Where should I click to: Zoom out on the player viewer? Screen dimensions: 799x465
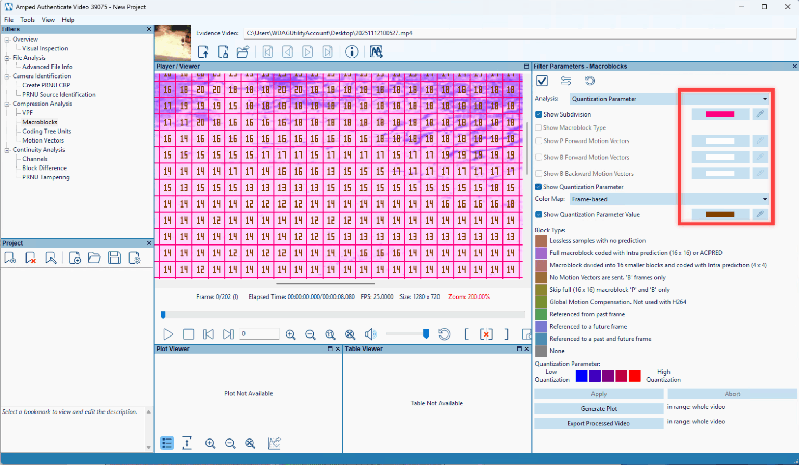click(x=310, y=334)
